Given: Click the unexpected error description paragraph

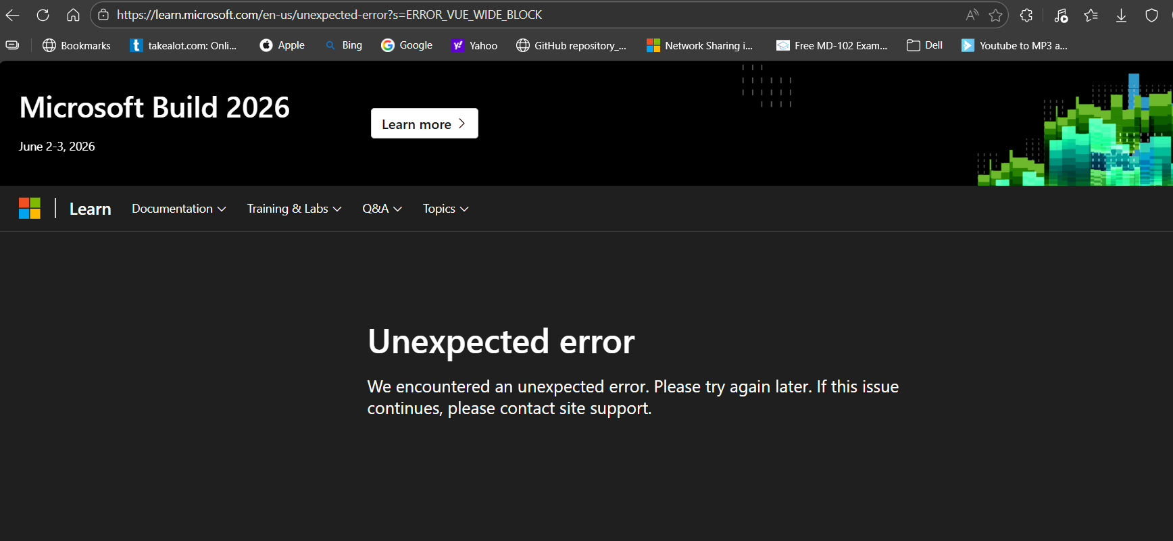Looking at the screenshot, I should point(633,397).
